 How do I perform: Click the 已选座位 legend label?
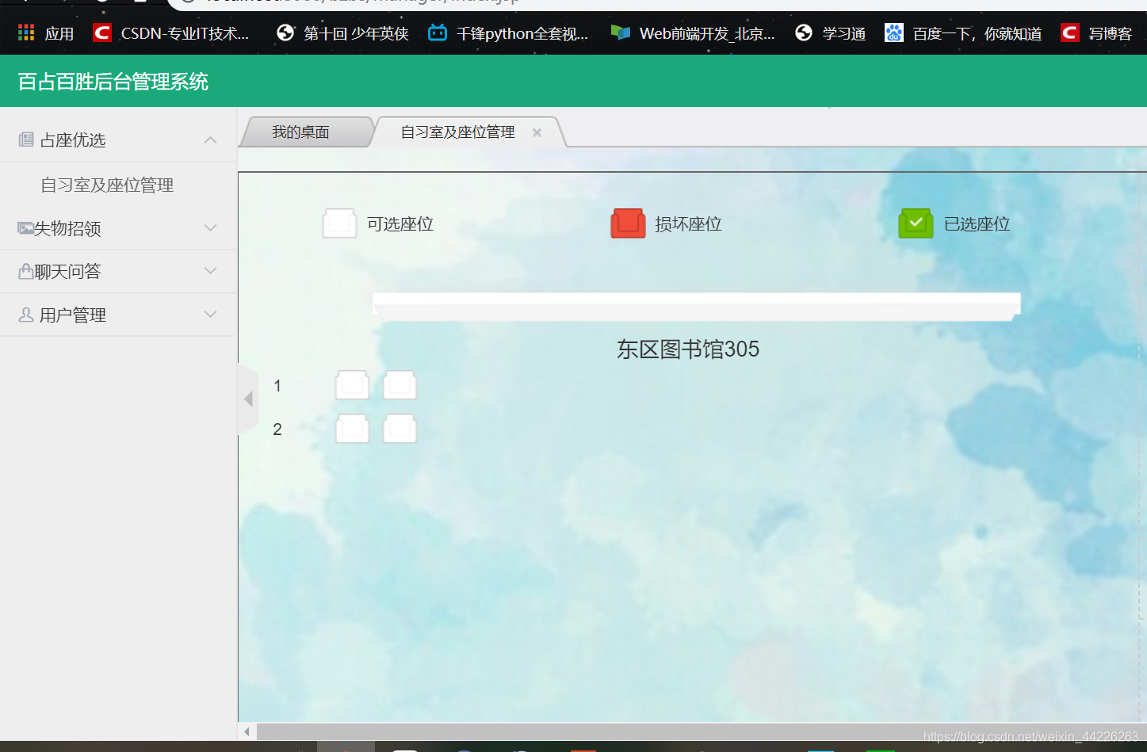977,224
